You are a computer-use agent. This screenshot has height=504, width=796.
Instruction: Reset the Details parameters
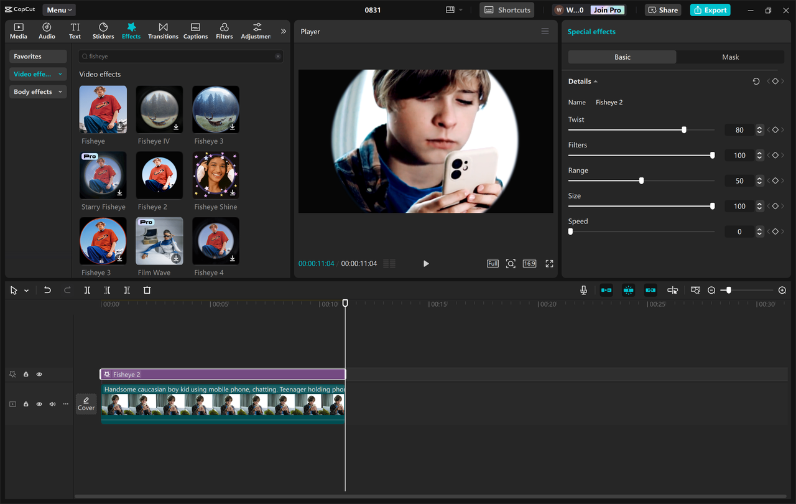tap(756, 82)
